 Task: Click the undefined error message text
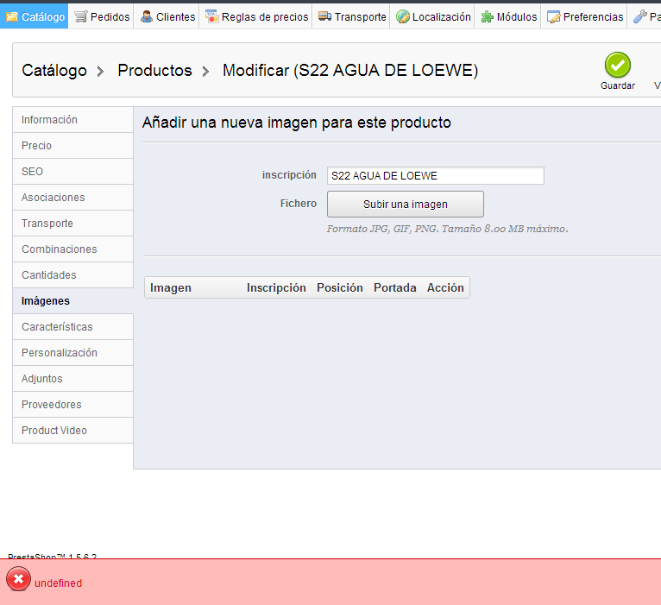[58, 583]
